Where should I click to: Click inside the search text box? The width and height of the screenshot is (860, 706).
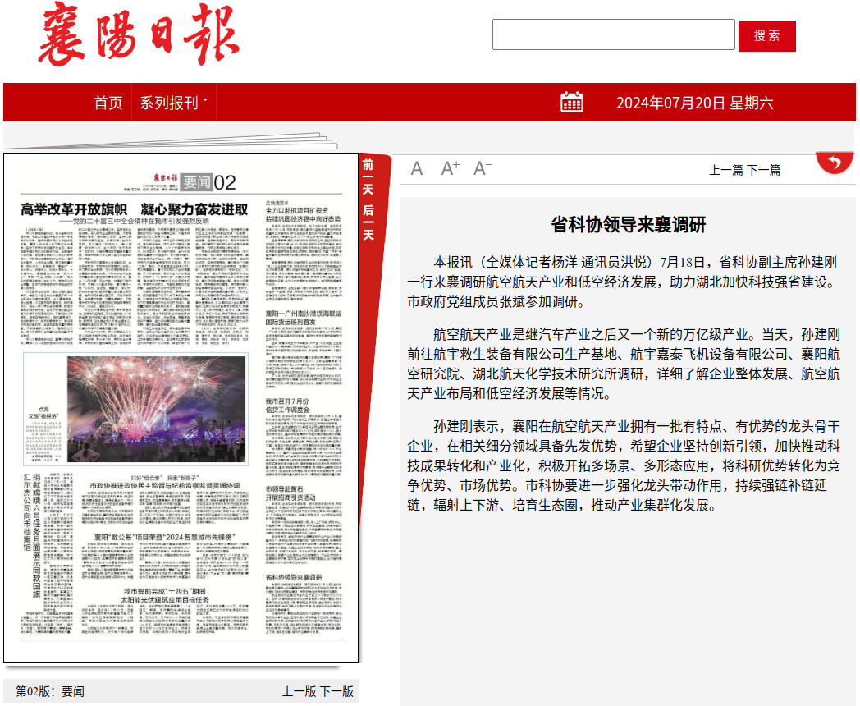click(613, 34)
